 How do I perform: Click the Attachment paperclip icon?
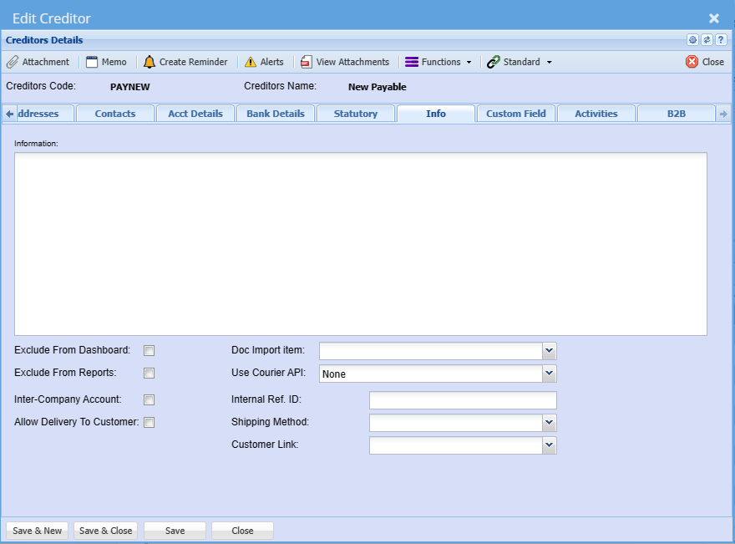pos(13,62)
